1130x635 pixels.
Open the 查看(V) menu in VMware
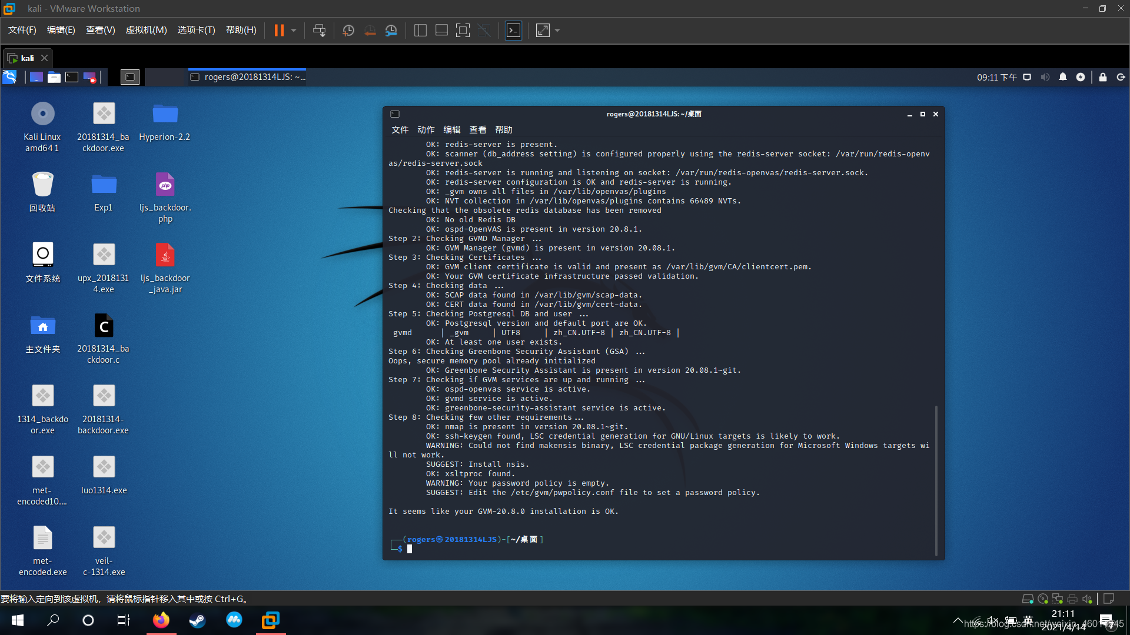[x=101, y=30]
